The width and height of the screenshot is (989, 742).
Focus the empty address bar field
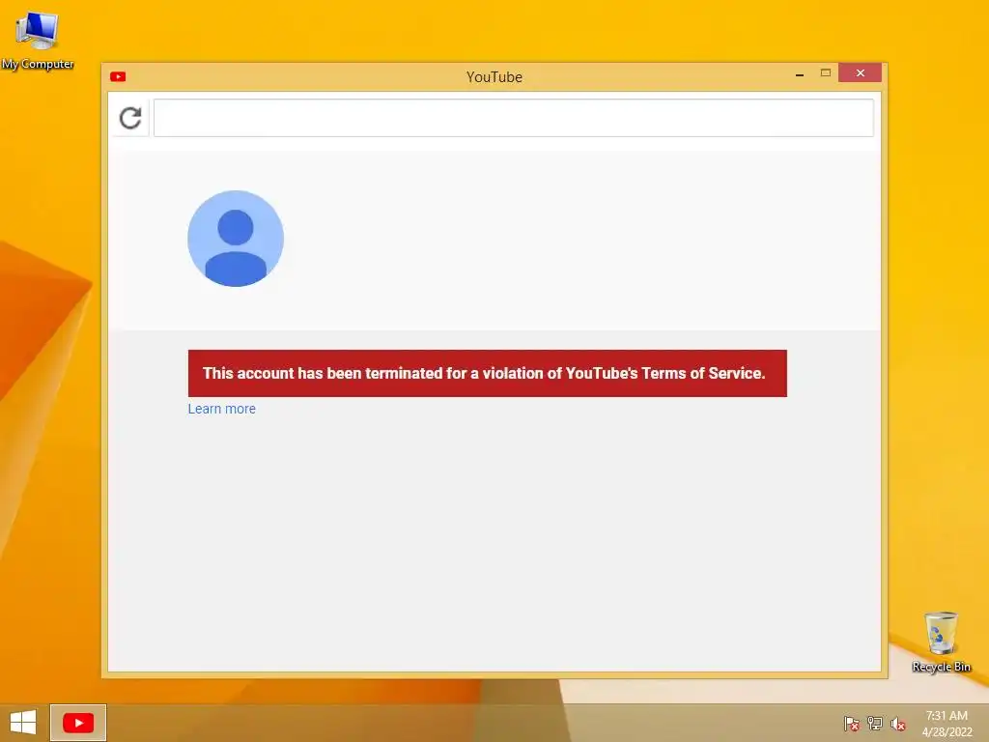514,118
